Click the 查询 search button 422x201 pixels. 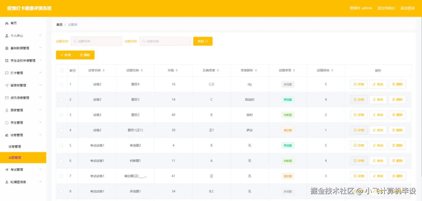[x=203, y=41]
